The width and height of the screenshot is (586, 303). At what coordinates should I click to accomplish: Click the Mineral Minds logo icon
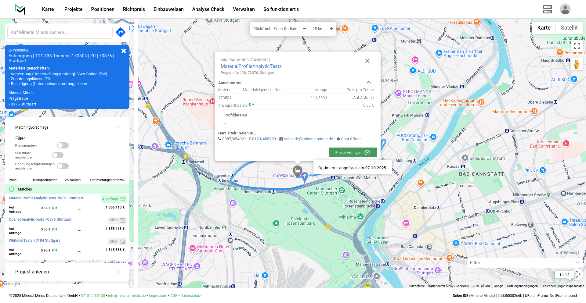point(20,9)
